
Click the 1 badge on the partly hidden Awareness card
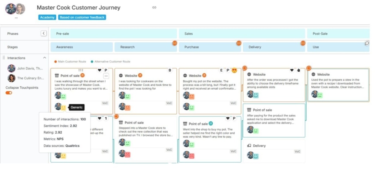point(106,118)
